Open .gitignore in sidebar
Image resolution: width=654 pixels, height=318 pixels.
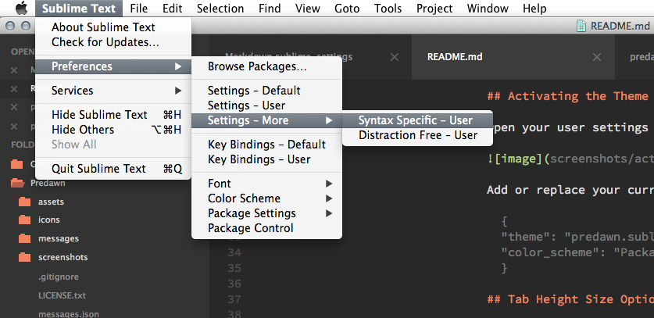(x=59, y=277)
